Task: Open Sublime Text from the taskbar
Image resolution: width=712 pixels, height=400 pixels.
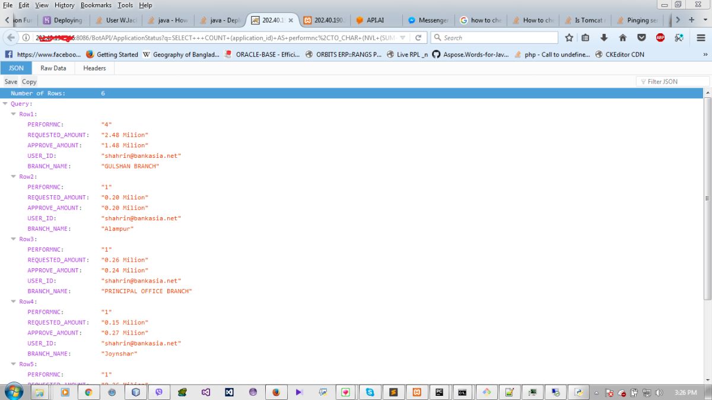Action: point(393,392)
